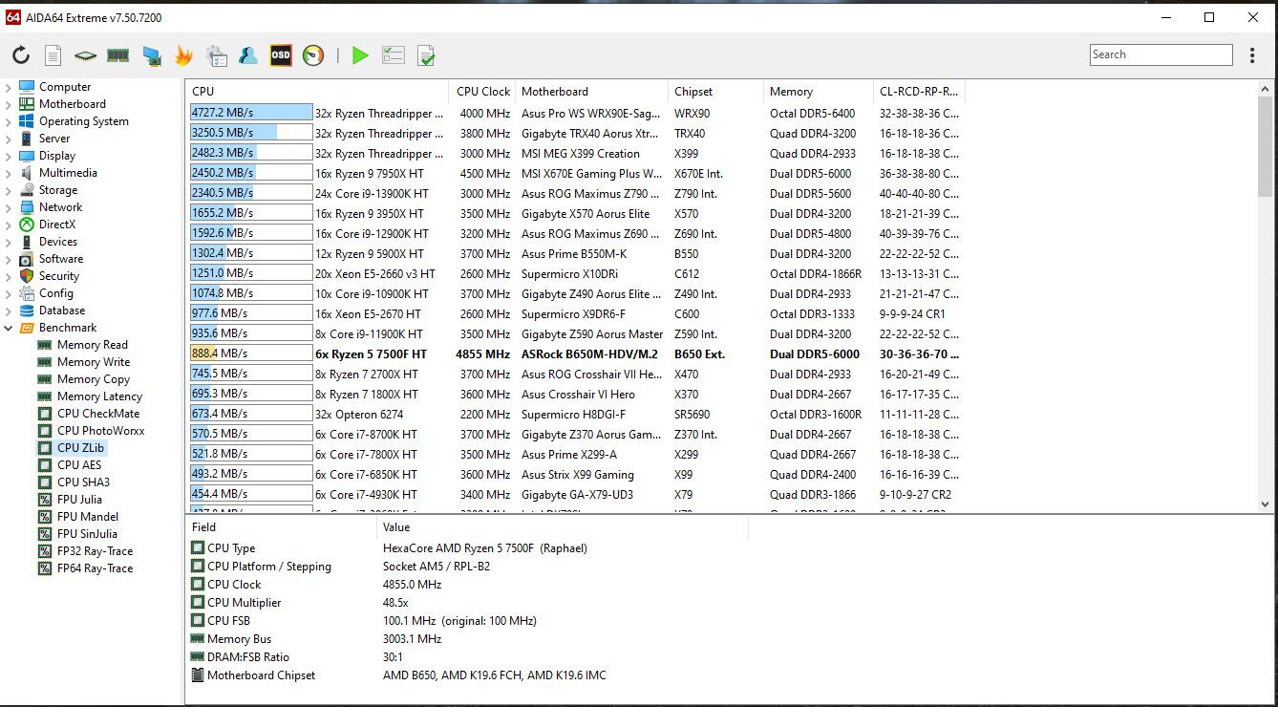Sort by the Memory column header
The height and width of the screenshot is (707, 1278).
click(817, 92)
